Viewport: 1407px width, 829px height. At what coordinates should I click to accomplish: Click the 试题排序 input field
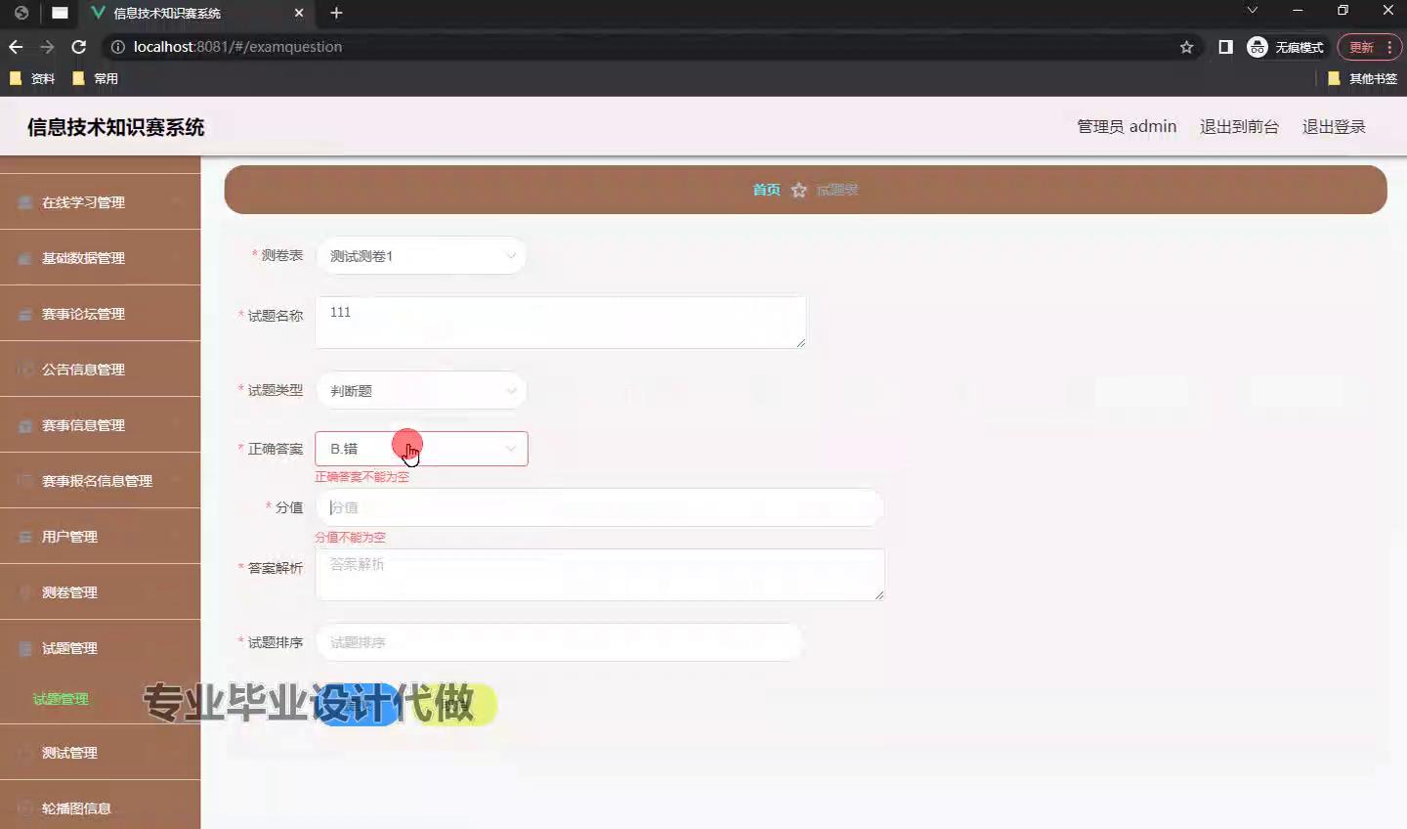(x=558, y=642)
